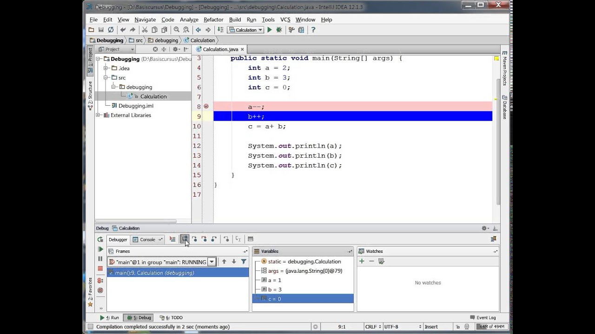Open View Breakpoints icon
595x334 pixels.
click(x=100, y=281)
